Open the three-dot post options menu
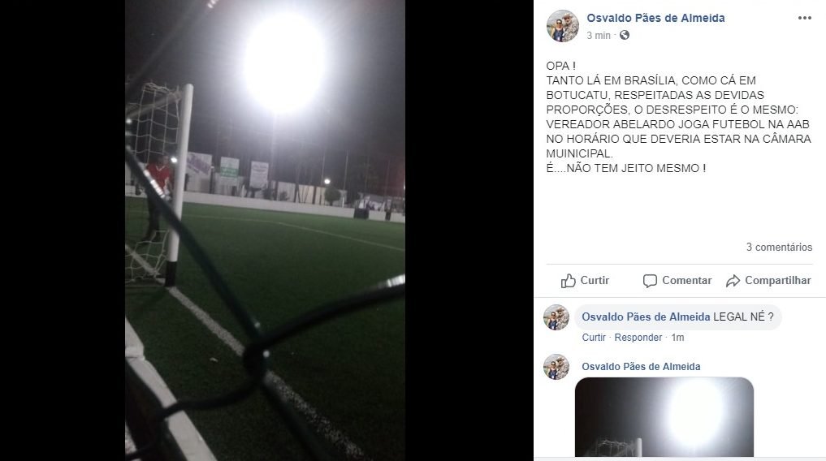 [x=804, y=18]
